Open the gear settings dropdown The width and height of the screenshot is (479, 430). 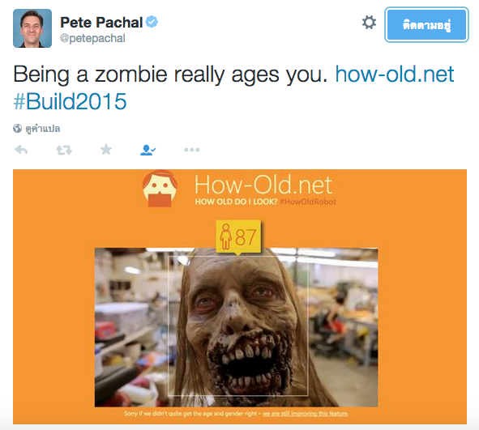369,23
